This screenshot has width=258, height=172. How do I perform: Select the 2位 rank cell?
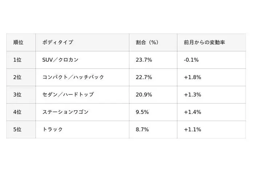[17, 77]
